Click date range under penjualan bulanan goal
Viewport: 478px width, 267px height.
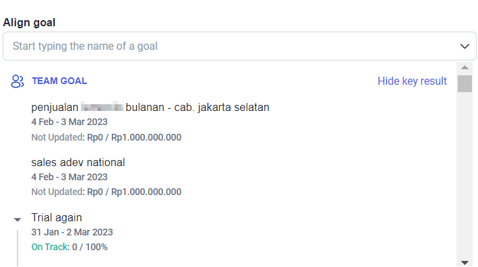(x=69, y=122)
